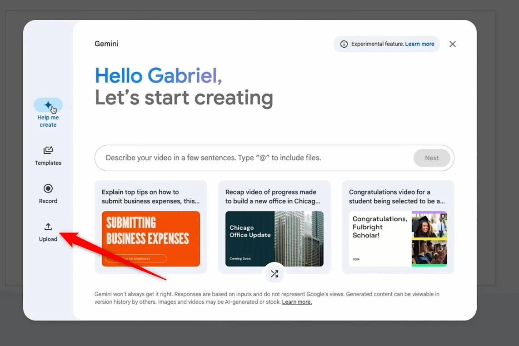Viewport: 519px width, 346px height.
Task: Select the Submitting Business Expenses thumbnail
Action: pyautogui.click(x=151, y=239)
